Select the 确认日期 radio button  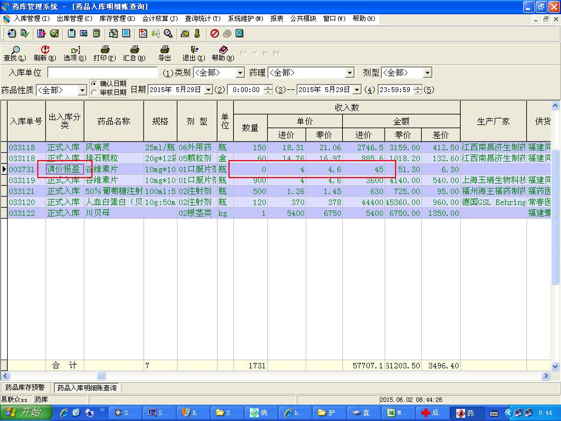pyautogui.click(x=94, y=84)
